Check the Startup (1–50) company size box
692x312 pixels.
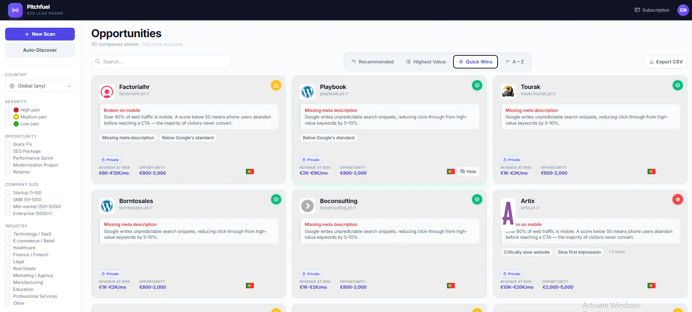pyautogui.click(x=8, y=192)
